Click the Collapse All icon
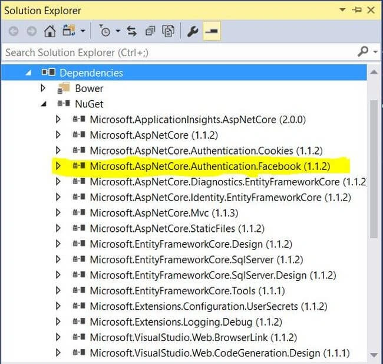Viewport: 383px width, 364px height. 150,31
